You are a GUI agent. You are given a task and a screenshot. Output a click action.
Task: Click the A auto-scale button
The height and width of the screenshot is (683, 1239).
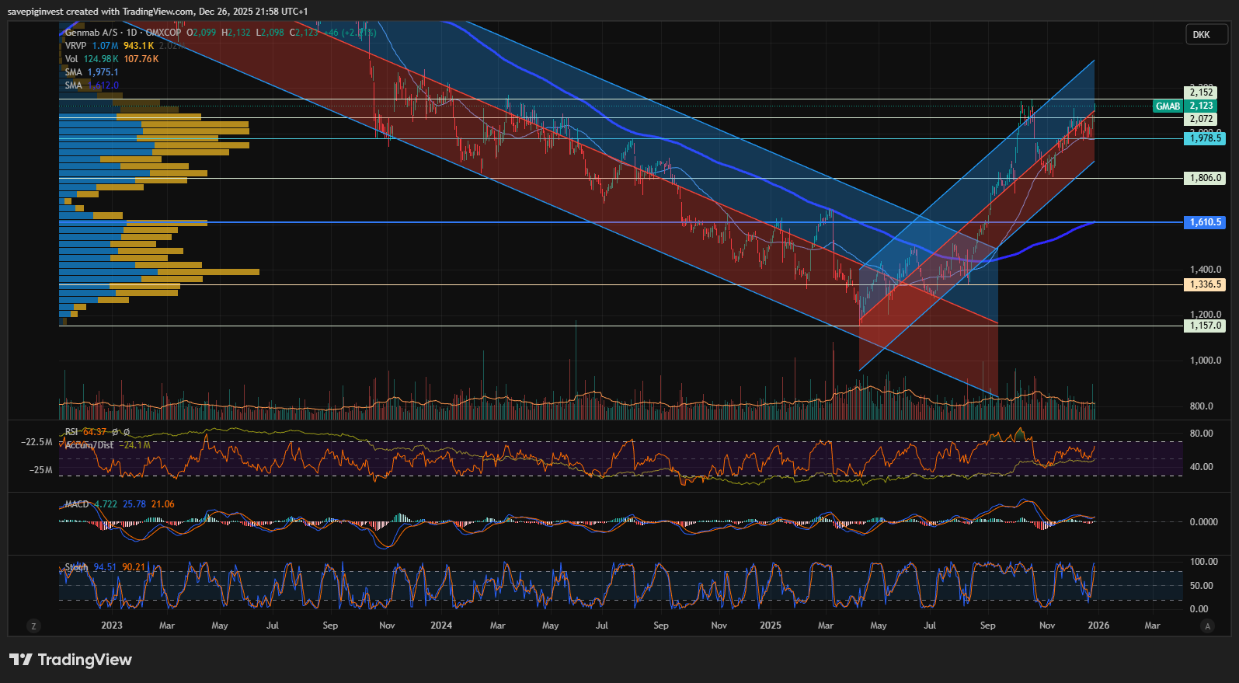tap(1206, 626)
